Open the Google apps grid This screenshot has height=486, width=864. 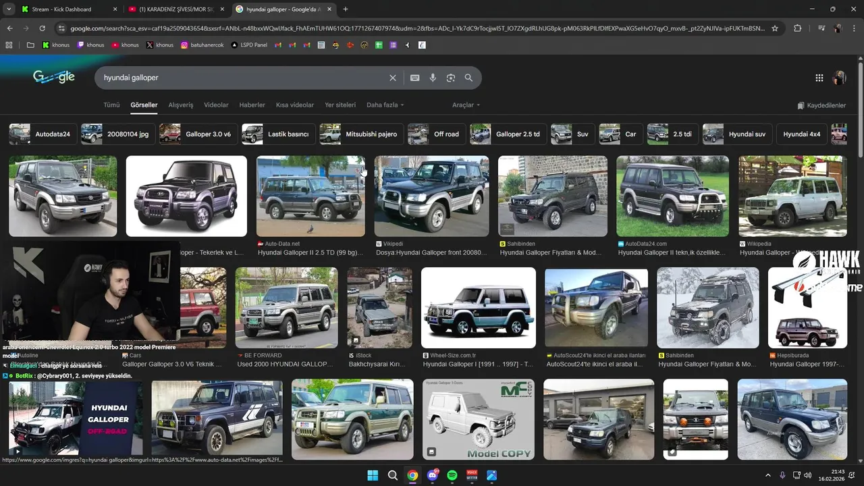click(819, 78)
